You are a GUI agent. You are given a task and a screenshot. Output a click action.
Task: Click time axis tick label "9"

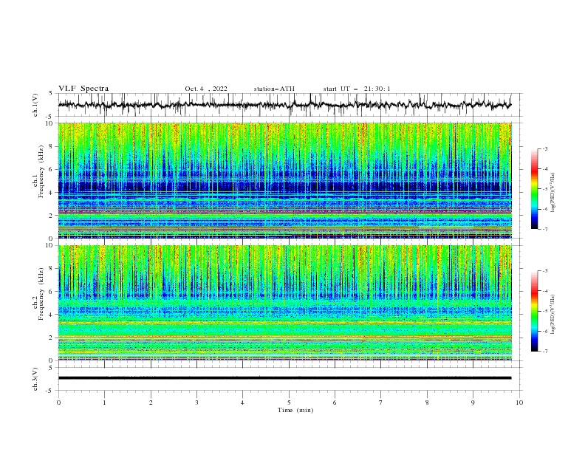click(473, 403)
